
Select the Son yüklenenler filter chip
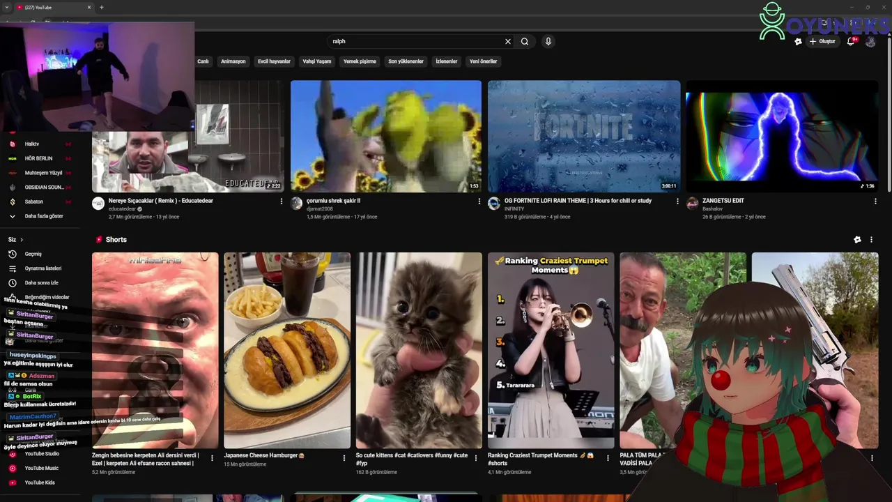tap(406, 61)
